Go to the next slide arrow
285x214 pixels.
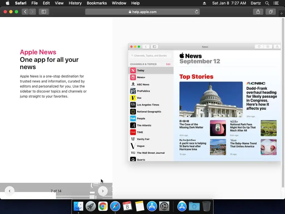coord(103,191)
